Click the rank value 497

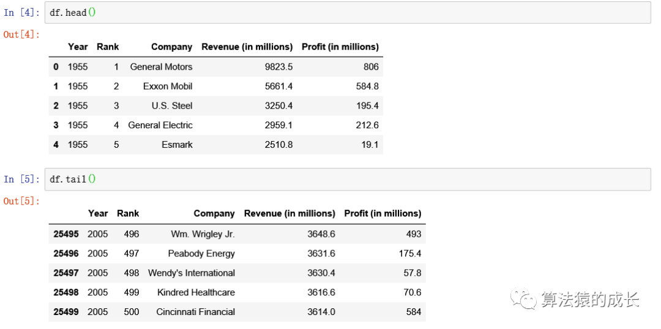[x=132, y=253]
